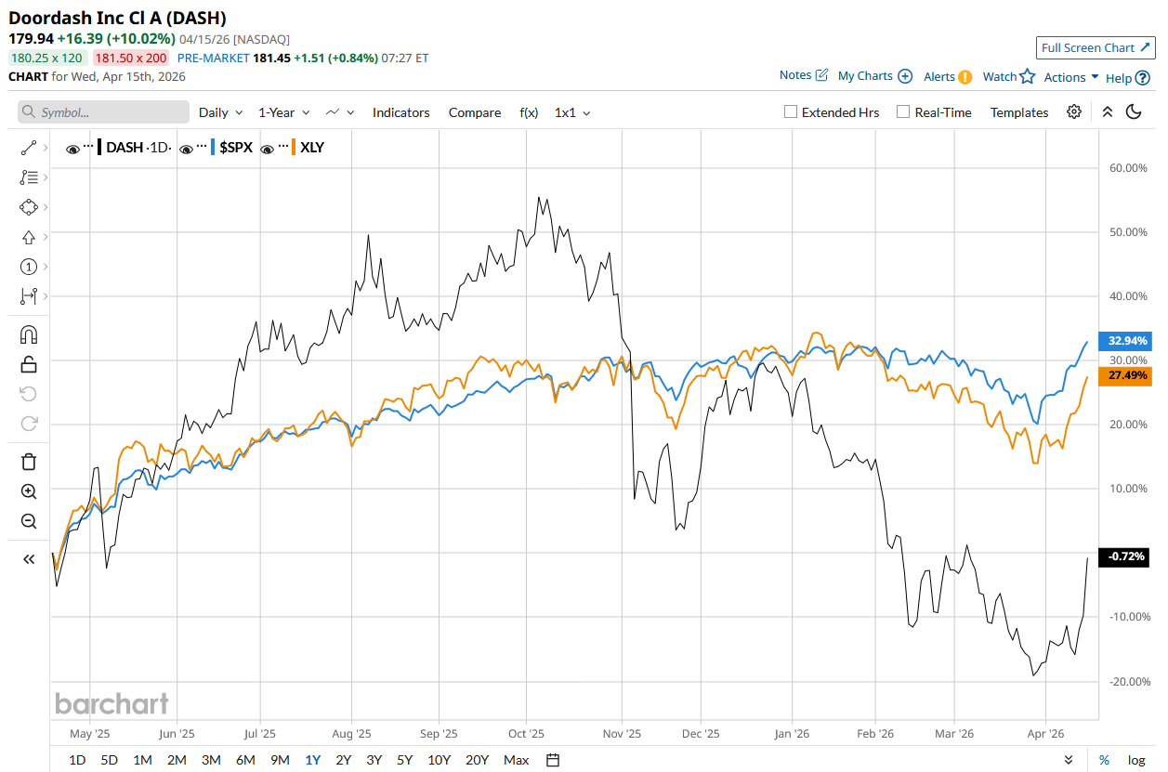Open the Actions dropdown menu
The image size is (1168, 772).
tap(1070, 77)
